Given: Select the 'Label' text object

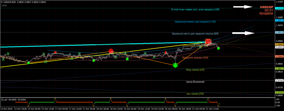Looking at the screenshot, I should tap(4, 5).
